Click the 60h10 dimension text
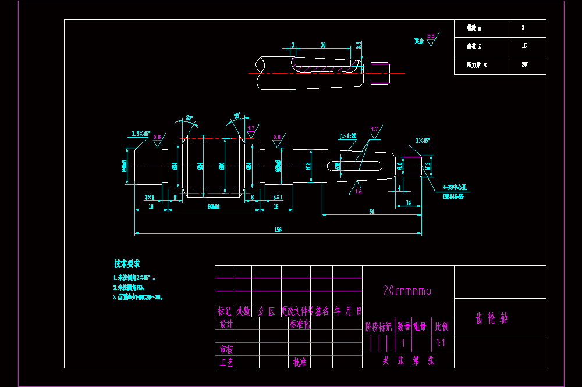 [x=214, y=206]
